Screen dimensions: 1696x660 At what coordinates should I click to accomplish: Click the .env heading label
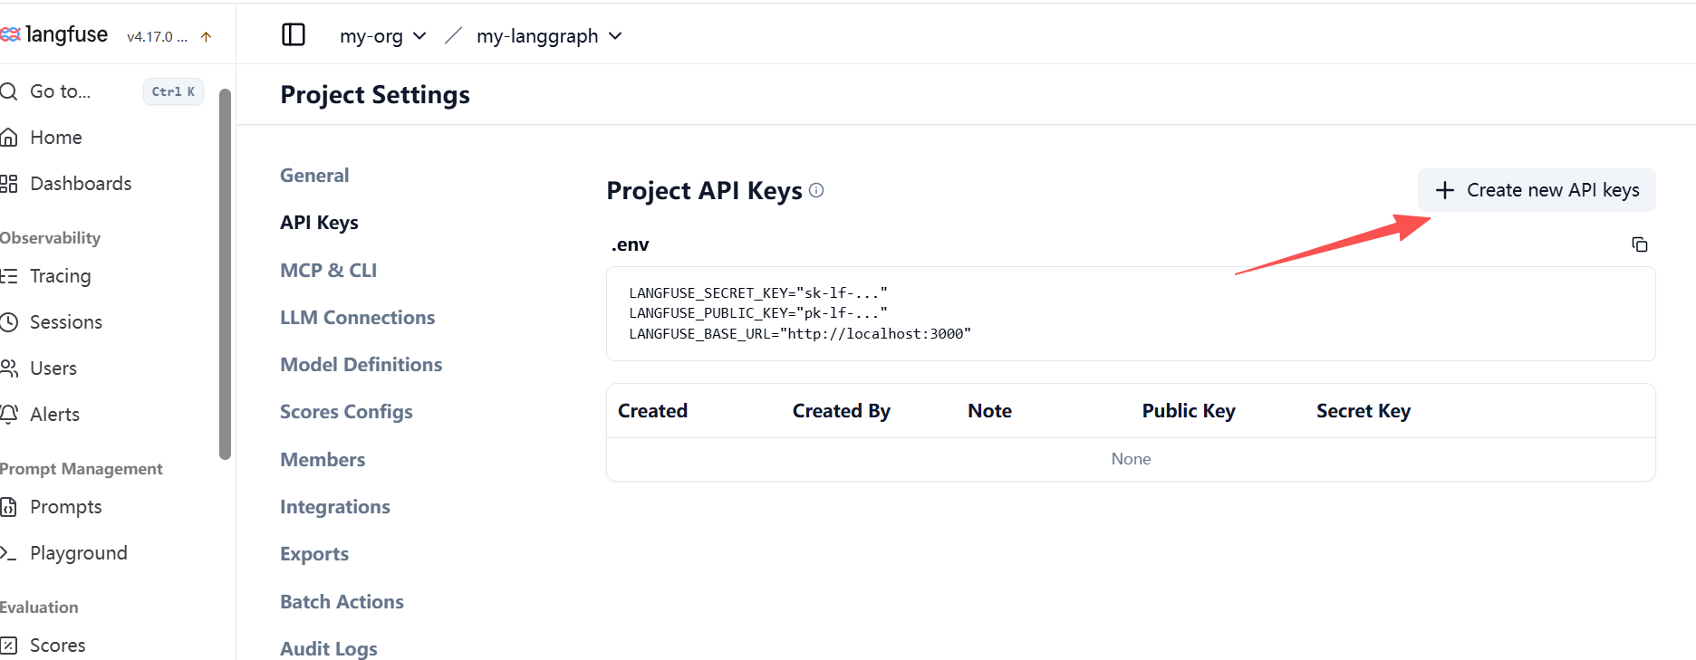[631, 244]
